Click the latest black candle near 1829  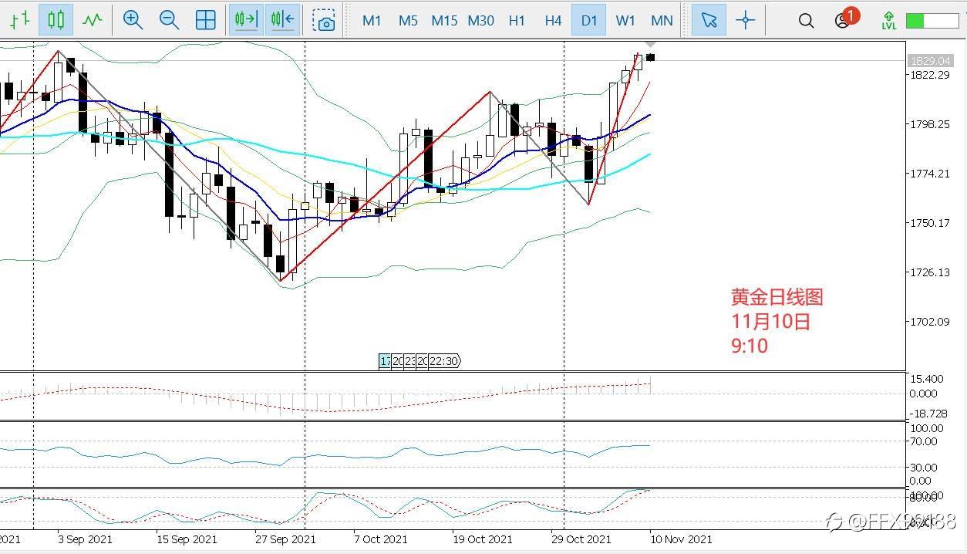pyautogui.click(x=651, y=57)
